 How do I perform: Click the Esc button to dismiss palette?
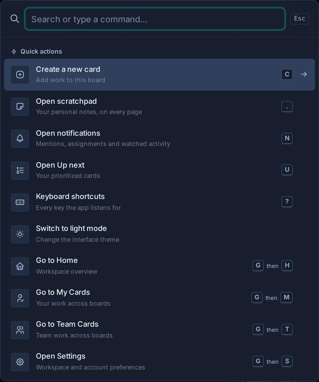300,19
